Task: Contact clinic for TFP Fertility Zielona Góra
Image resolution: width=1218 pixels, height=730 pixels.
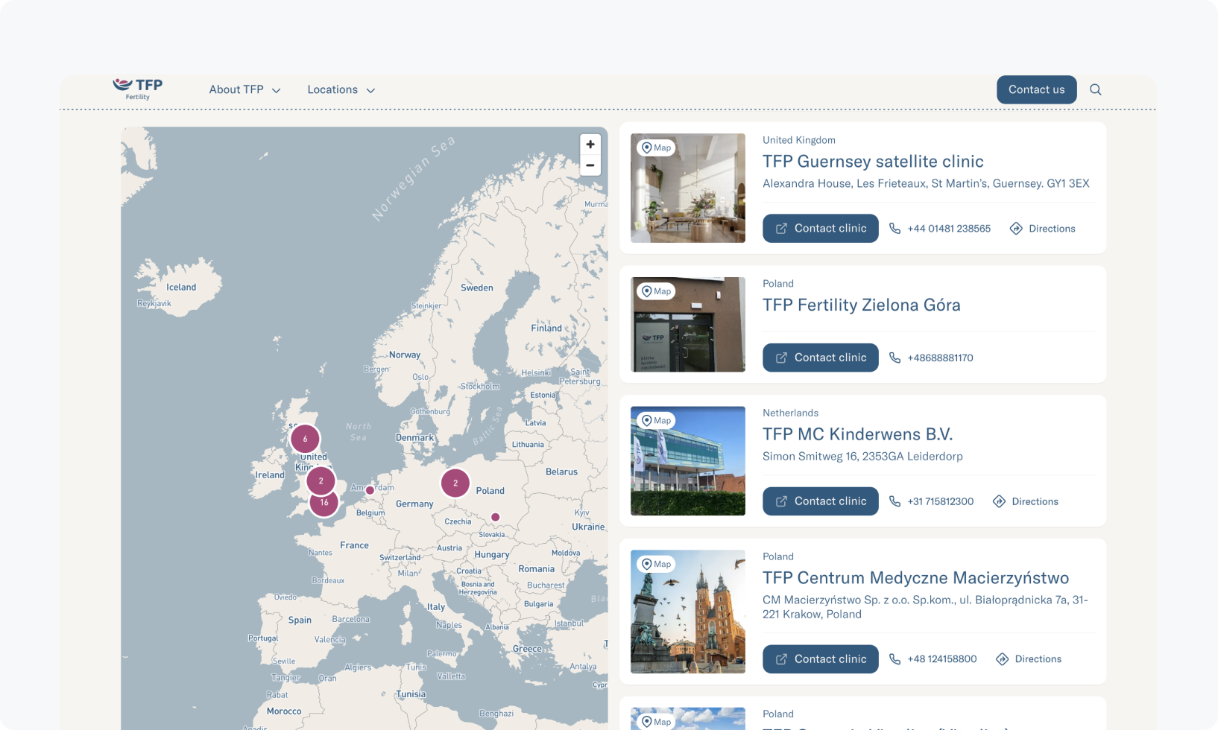Action: click(820, 358)
